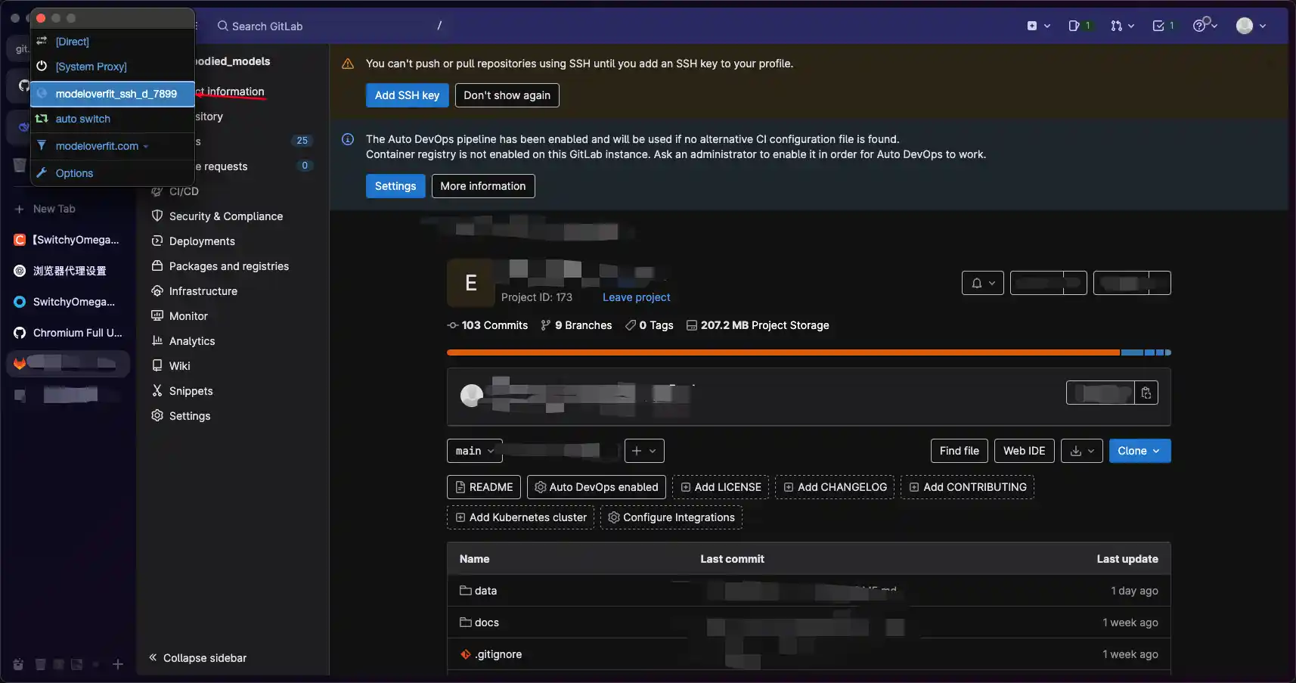Click the plus icon at the browser sidebar bottom
Image resolution: width=1296 pixels, height=683 pixels.
coord(118,664)
